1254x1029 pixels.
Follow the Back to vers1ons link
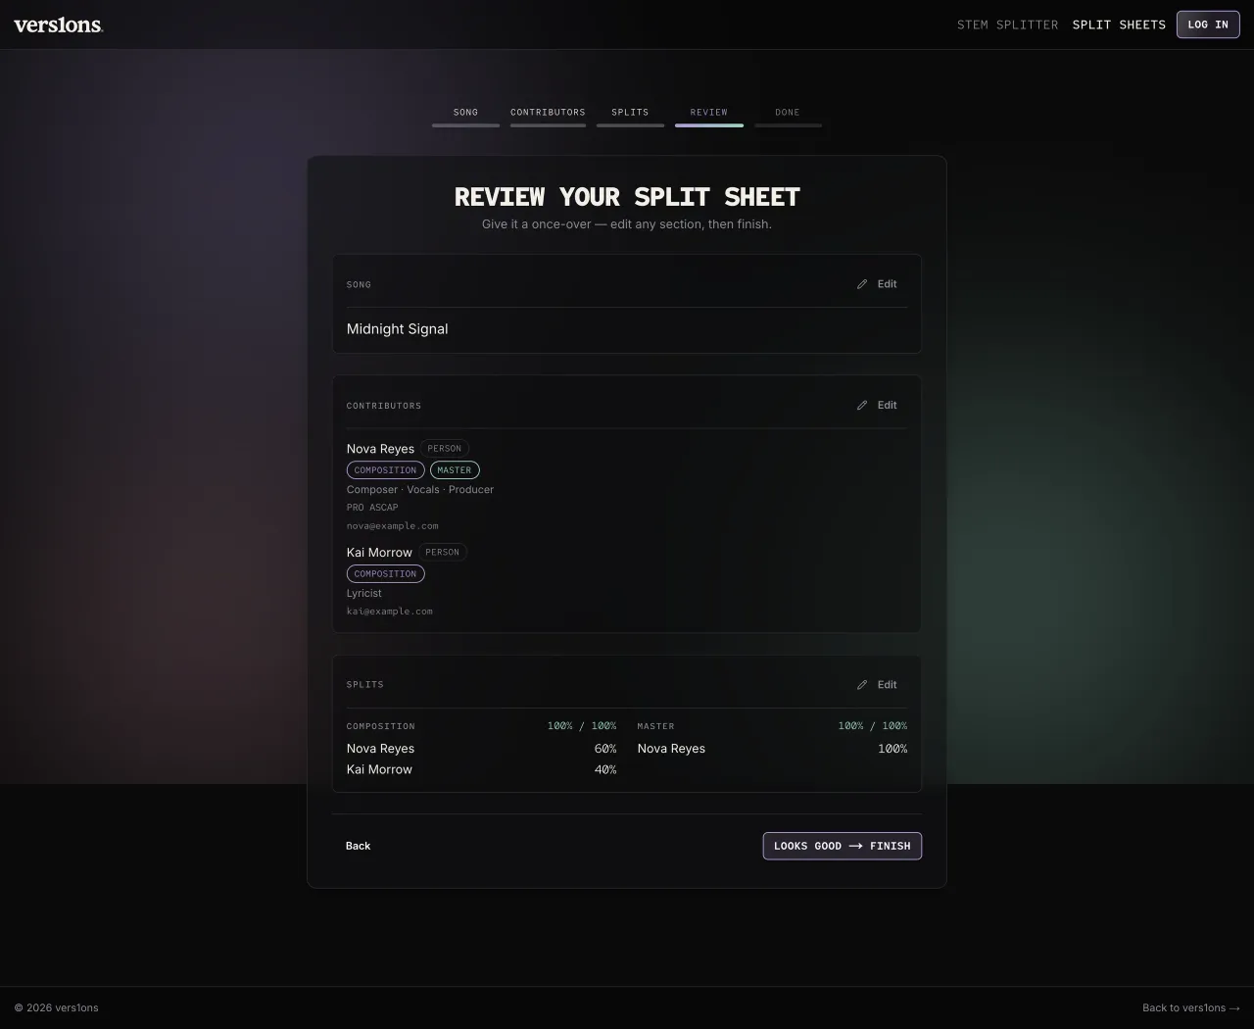[x=1191, y=1007]
